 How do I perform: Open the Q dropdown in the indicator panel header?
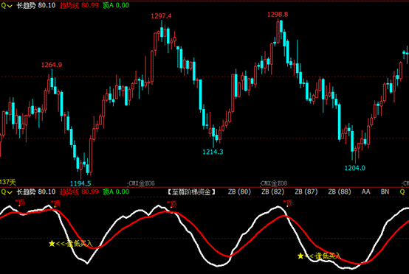(x=7, y=192)
